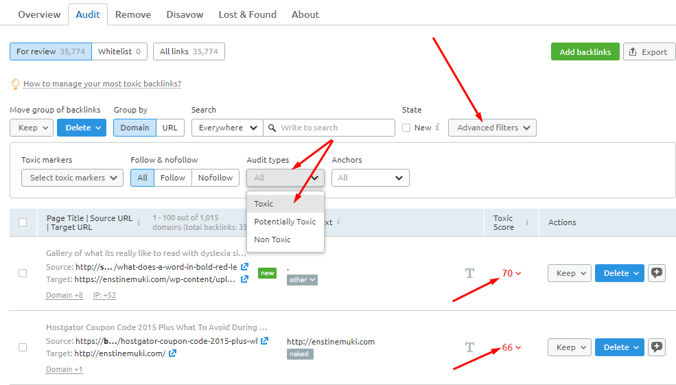Click the comment icon in the first row
The image size is (676, 385).
point(657,273)
